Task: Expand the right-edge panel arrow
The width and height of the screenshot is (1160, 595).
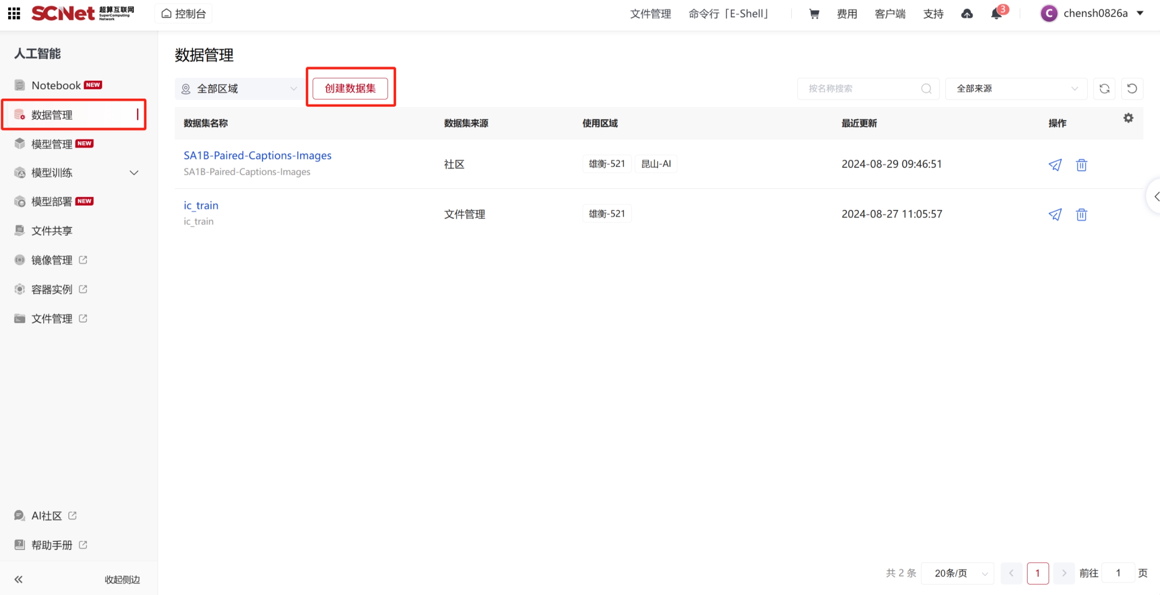Action: pyautogui.click(x=1156, y=196)
